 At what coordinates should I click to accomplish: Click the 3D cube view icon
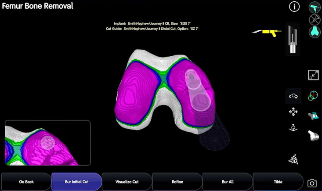(293, 159)
